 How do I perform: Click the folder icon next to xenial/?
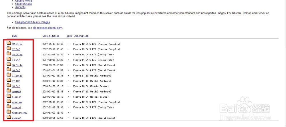[9, 117]
